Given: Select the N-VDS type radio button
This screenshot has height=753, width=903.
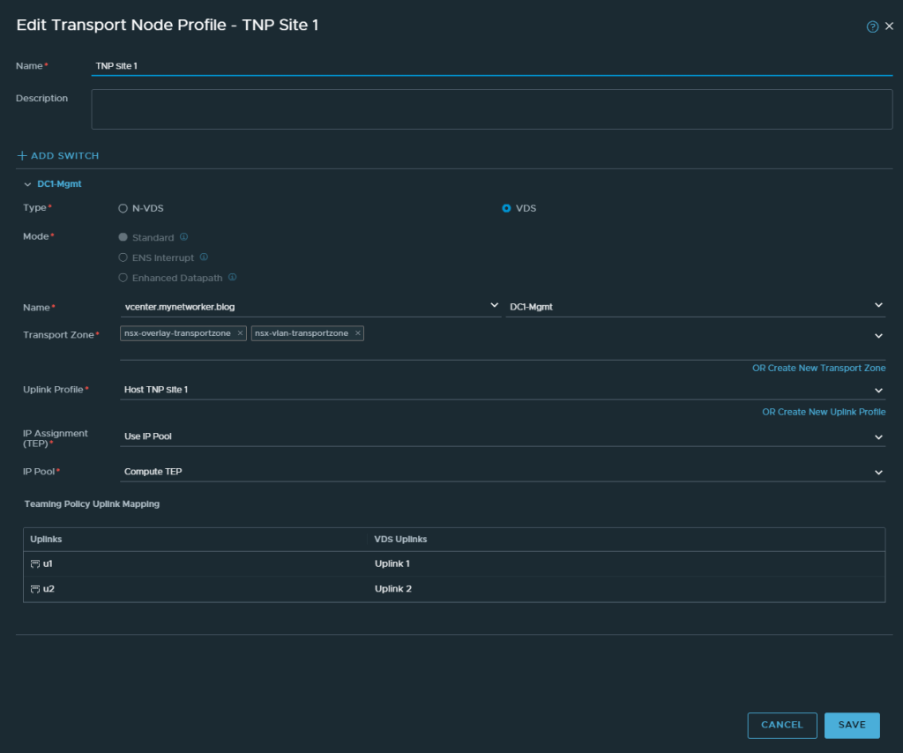Looking at the screenshot, I should [x=123, y=209].
